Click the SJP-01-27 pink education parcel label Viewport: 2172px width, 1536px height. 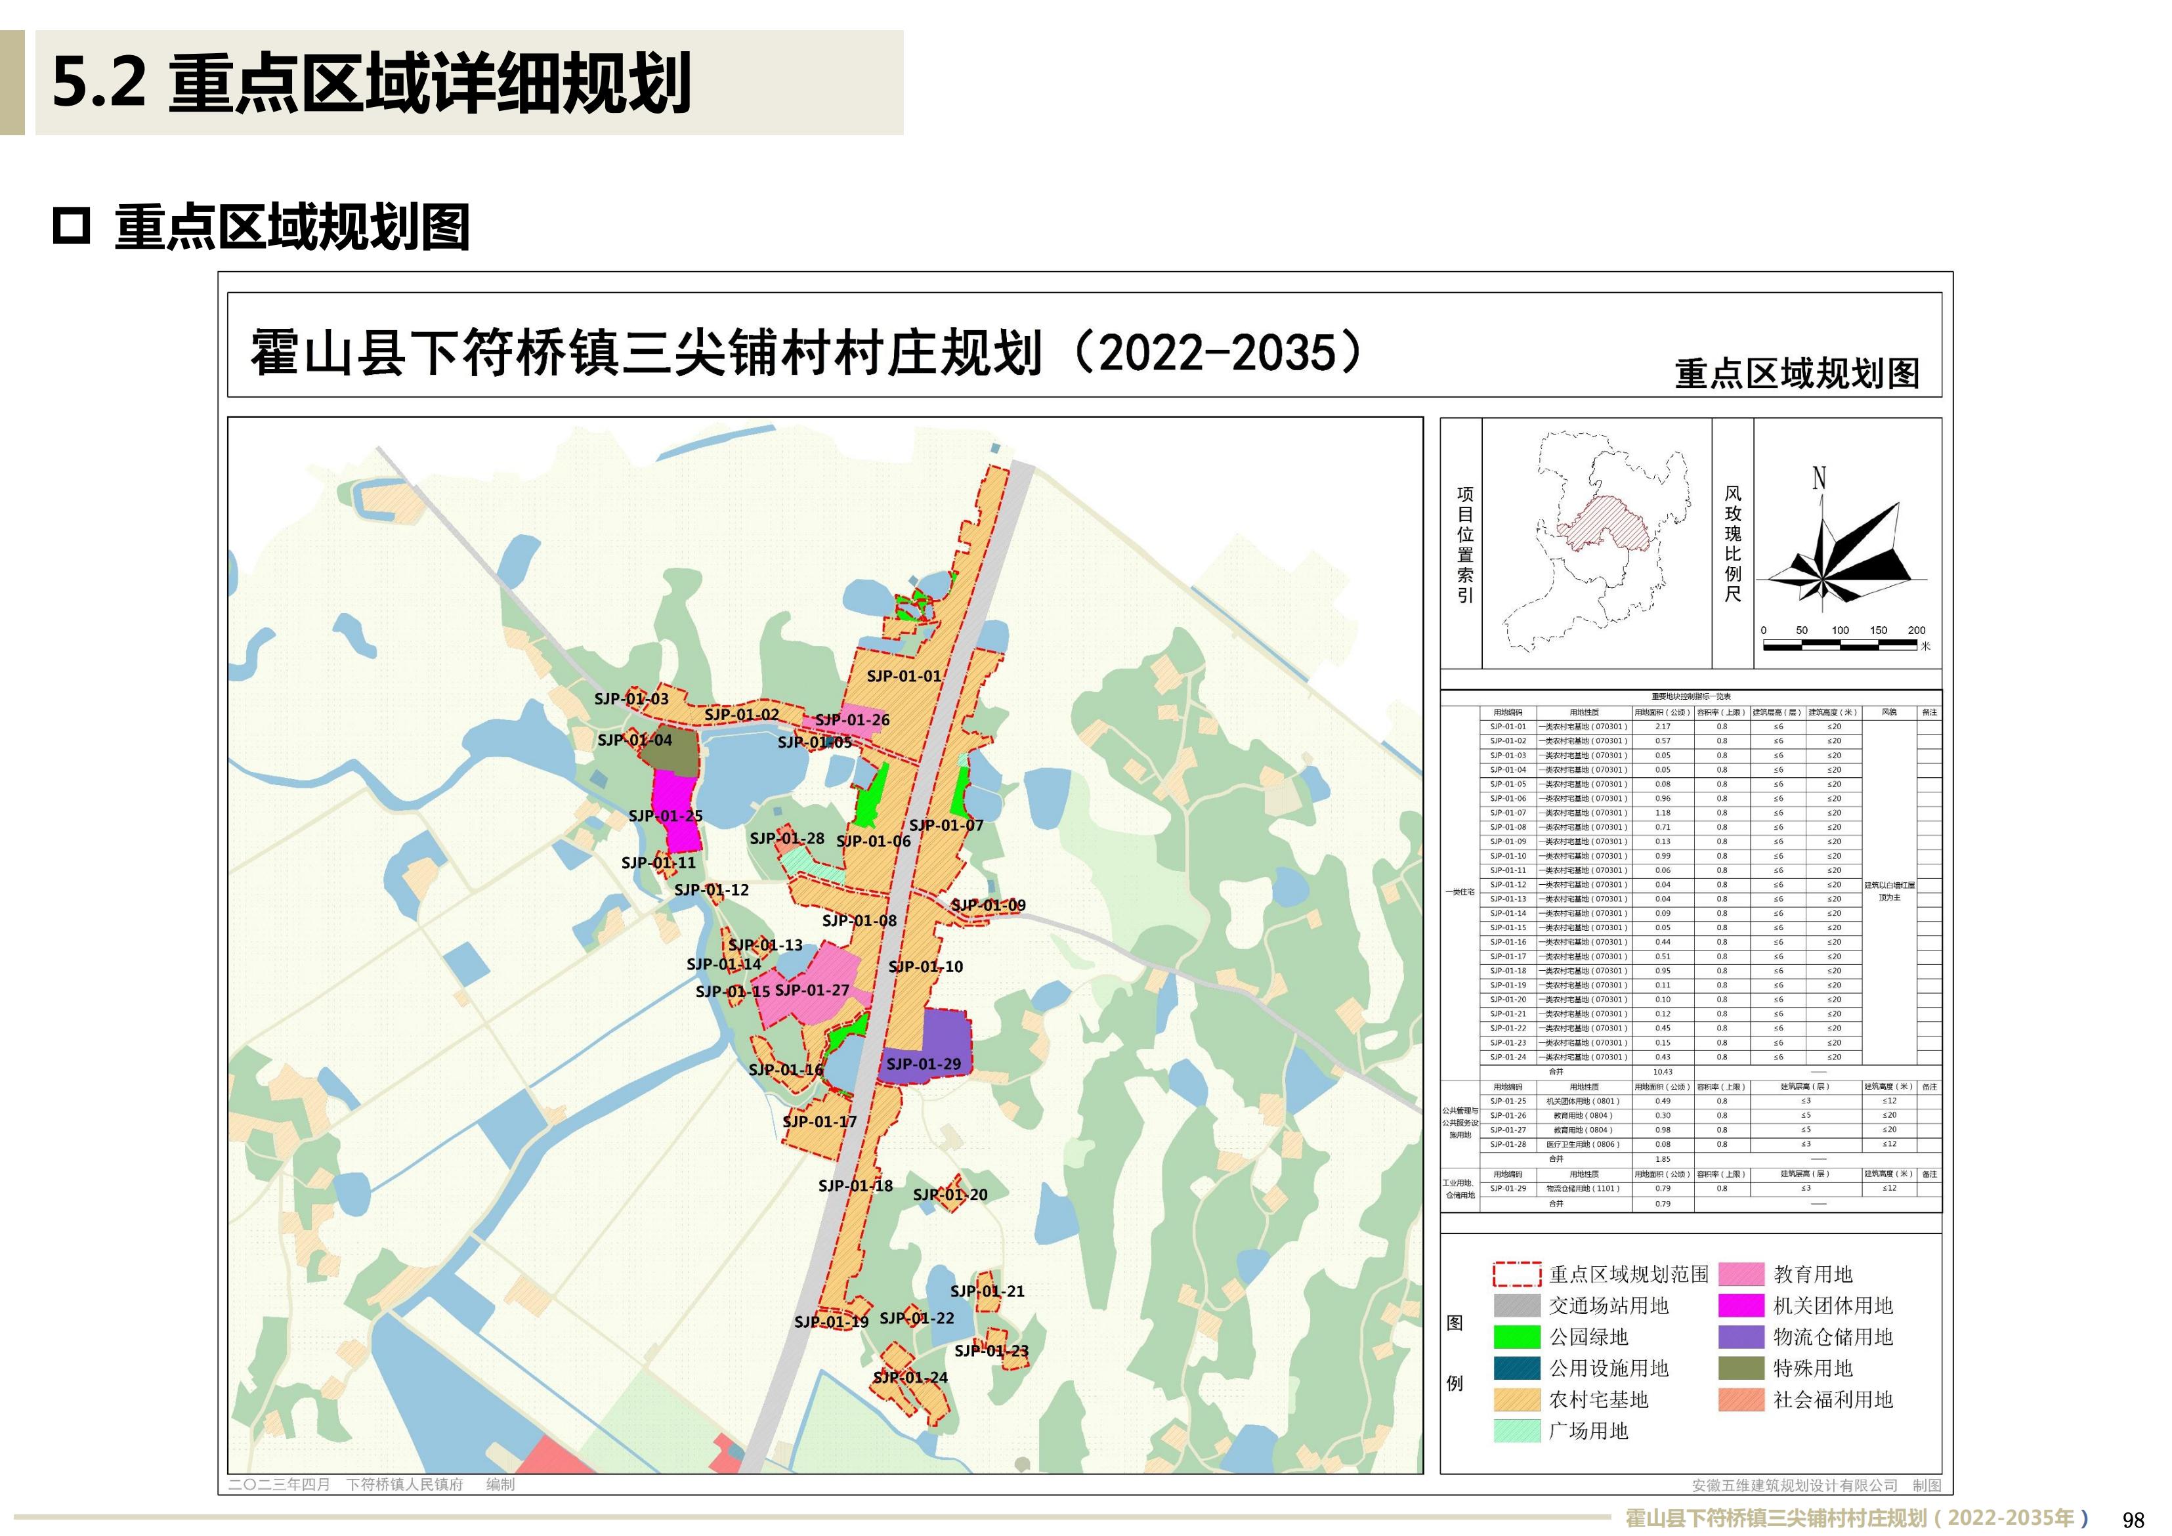click(x=812, y=989)
